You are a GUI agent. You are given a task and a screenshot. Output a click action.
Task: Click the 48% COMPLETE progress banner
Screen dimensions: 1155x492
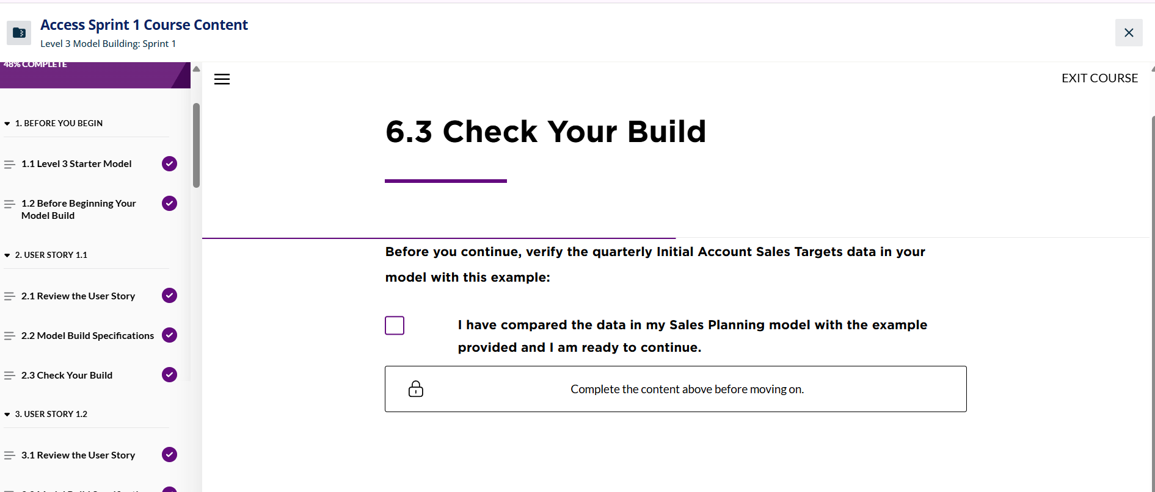(95, 75)
